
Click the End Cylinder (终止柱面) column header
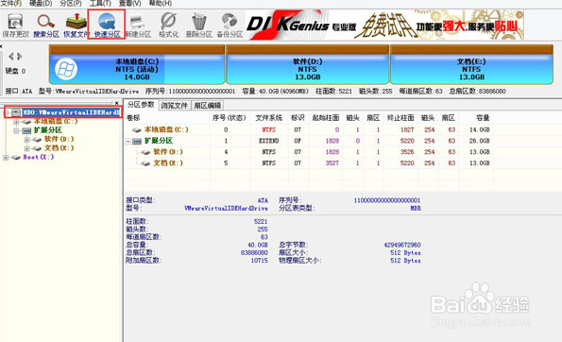click(x=400, y=117)
